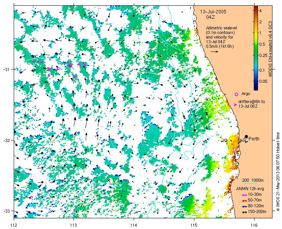The width and height of the screenshot is (282, 229).
Task: Click the magenta 10-30m legend arrow
Action: (x=244, y=195)
